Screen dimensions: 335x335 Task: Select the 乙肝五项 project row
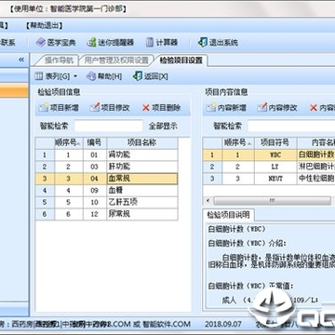click(x=107, y=202)
